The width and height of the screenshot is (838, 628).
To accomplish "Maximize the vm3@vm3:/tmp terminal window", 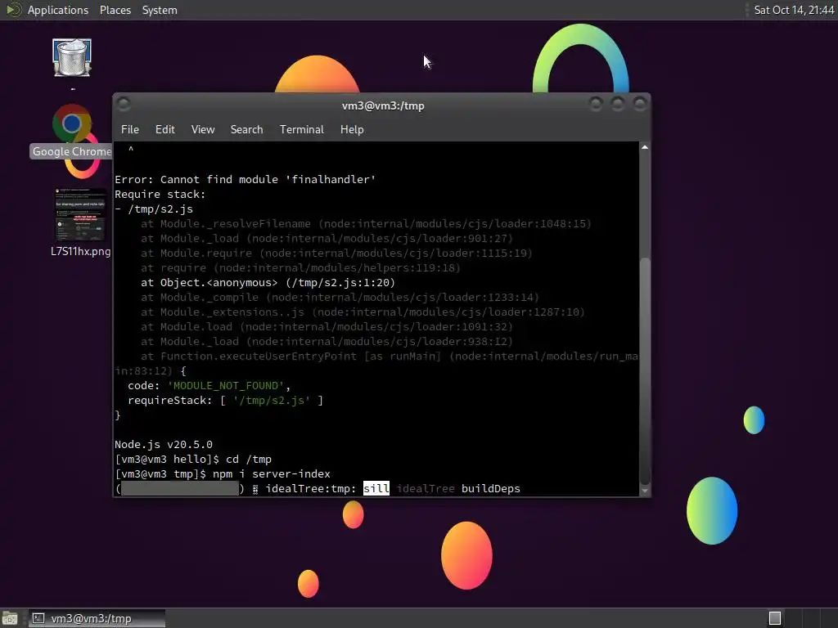I will (x=617, y=104).
